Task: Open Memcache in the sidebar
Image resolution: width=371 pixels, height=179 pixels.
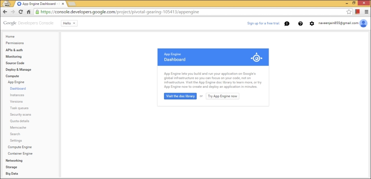Action: pyautogui.click(x=18, y=127)
